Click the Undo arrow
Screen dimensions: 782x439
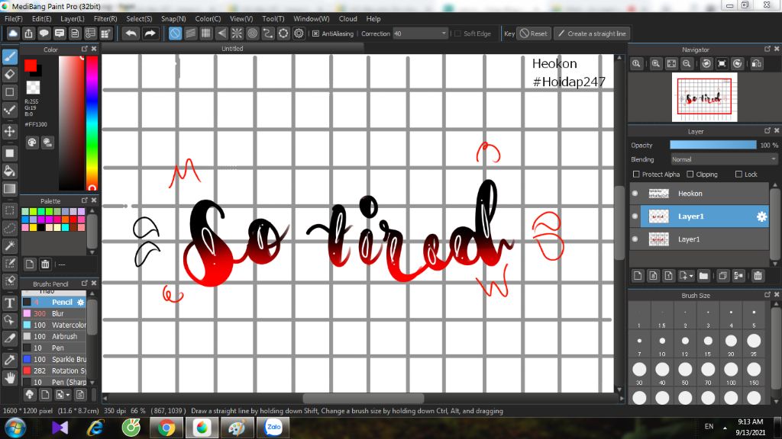131,34
